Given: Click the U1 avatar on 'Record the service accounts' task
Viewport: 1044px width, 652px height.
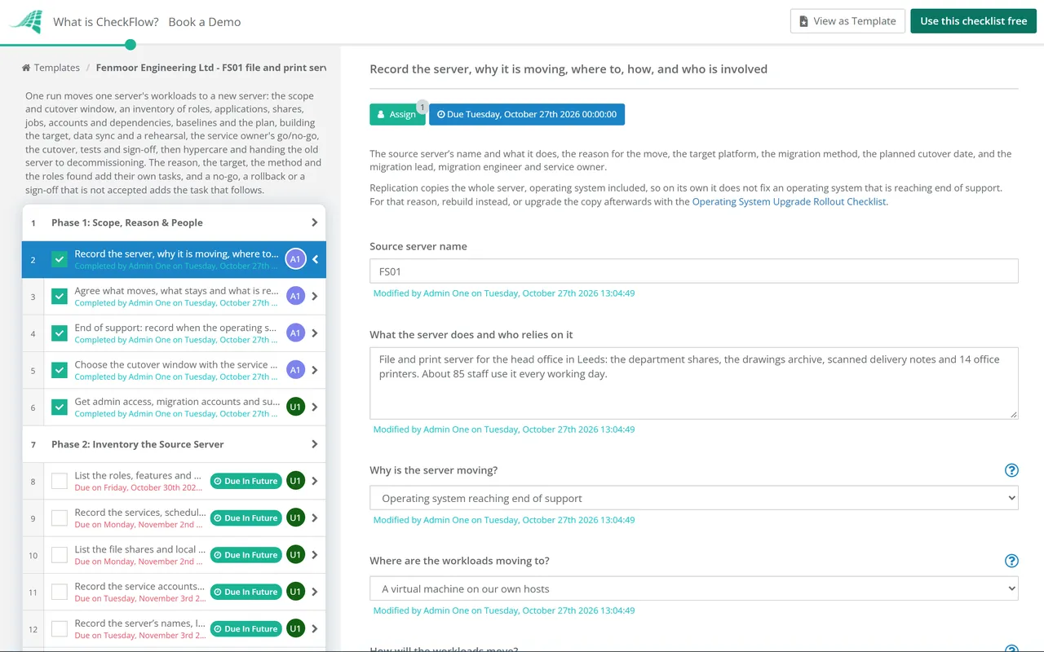Looking at the screenshot, I should pyautogui.click(x=295, y=592).
